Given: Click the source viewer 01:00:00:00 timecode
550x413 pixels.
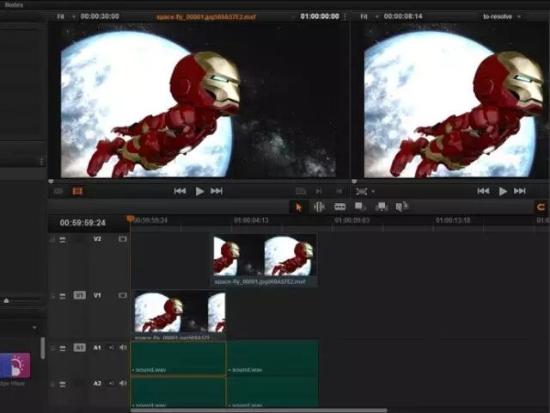Looking at the screenshot, I should [320, 16].
